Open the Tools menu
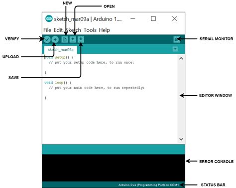236x188 pixels. click(90, 30)
